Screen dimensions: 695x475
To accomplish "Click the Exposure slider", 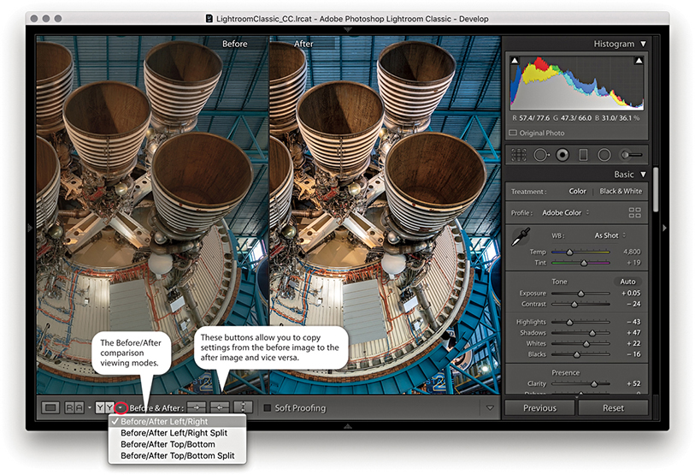I will (581, 294).
